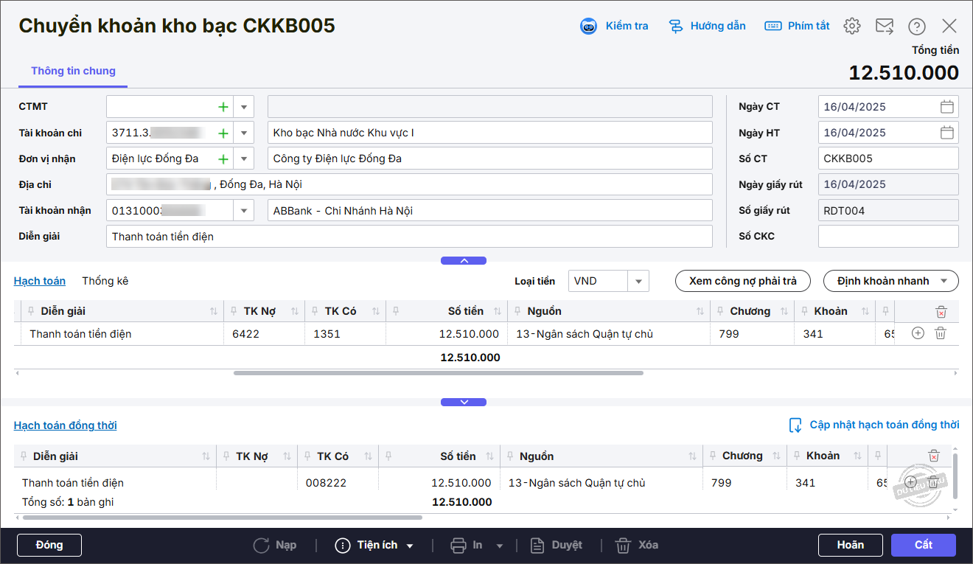Screen dimensions: 973x564
Task: Click the mail forward icon
Action: pyautogui.click(x=885, y=27)
